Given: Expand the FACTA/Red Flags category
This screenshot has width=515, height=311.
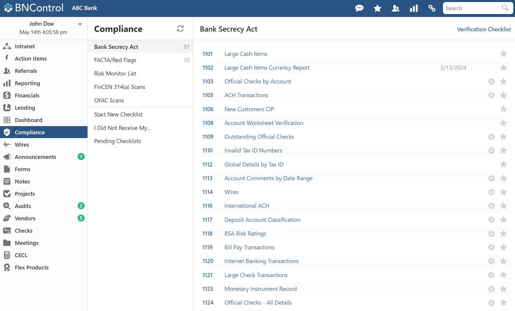Looking at the screenshot, I should point(115,60).
